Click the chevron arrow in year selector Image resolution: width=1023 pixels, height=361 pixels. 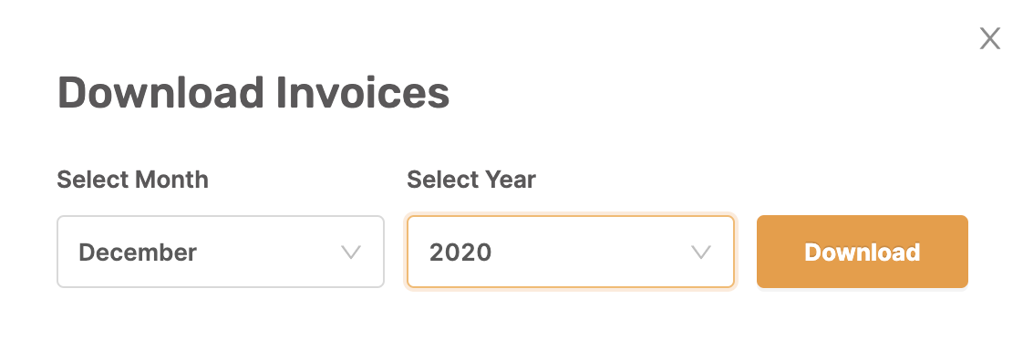pyautogui.click(x=701, y=253)
